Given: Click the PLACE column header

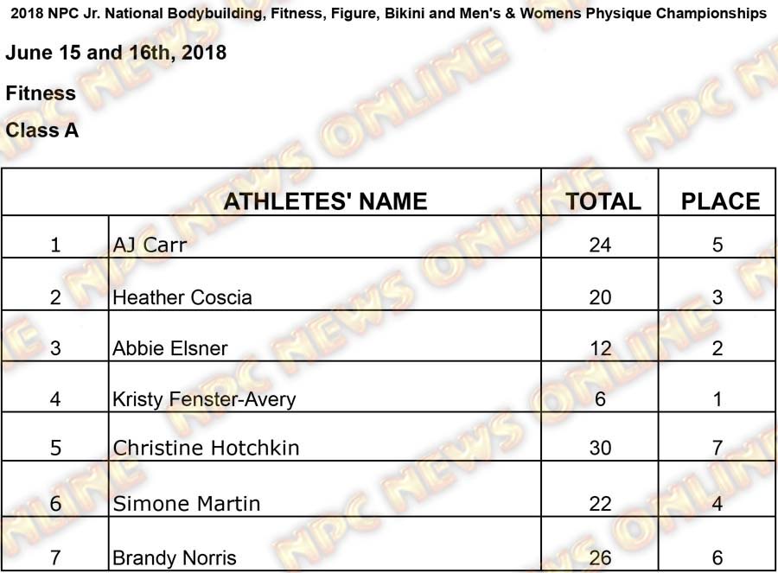Looking at the screenshot, I should point(720,201).
